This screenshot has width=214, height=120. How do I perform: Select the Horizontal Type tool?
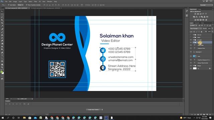pos(2,56)
